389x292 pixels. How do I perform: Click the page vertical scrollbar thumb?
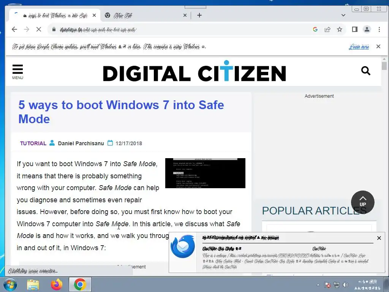(x=384, y=66)
